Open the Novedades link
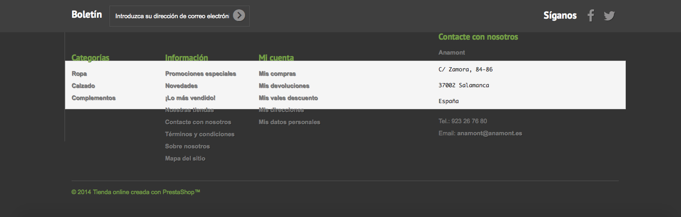The width and height of the screenshot is (681, 217). click(181, 86)
